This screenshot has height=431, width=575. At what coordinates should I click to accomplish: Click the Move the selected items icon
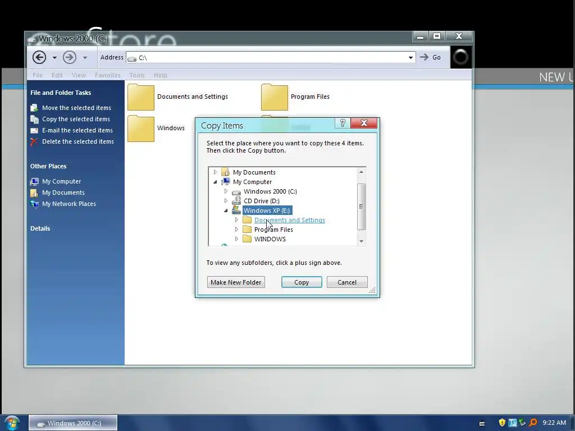point(34,108)
